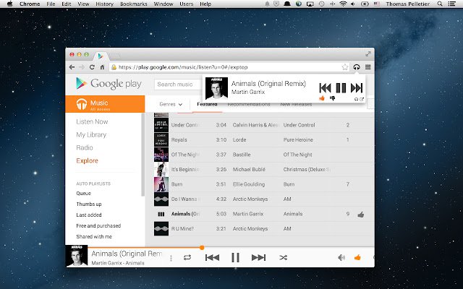Open the Last added playlist
Viewport: 463px width, 289px height.
point(89,215)
